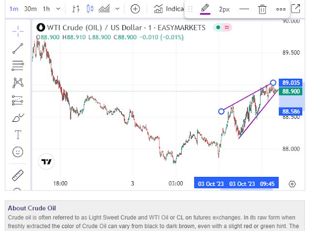Click the C88.900 close value

click(125, 37)
